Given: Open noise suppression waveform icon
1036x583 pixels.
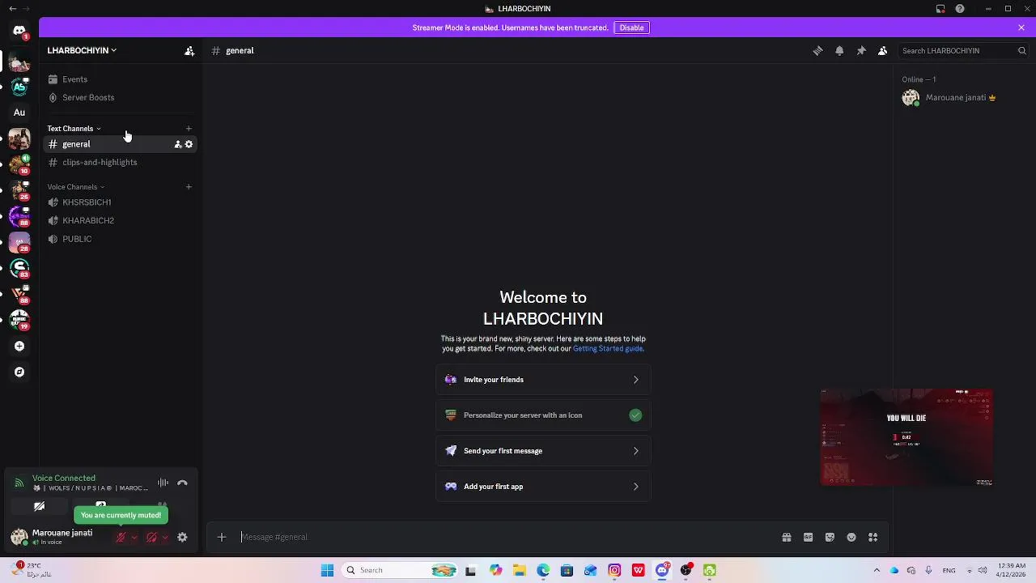Looking at the screenshot, I should click(x=163, y=483).
